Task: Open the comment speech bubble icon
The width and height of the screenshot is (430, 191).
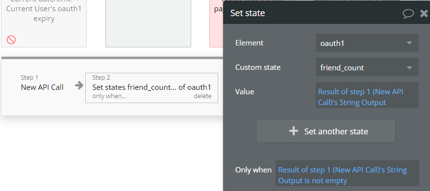Action: (x=408, y=13)
